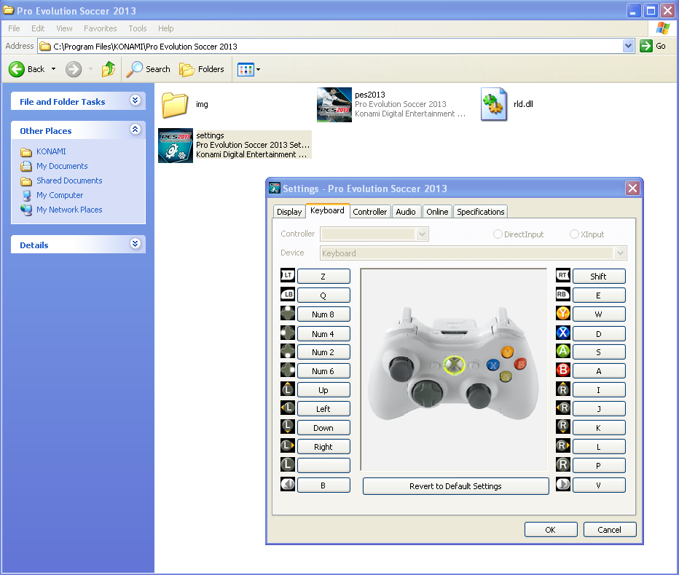Click the left stick icon beside Down
Screen dimensions: 679x575
point(288,427)
